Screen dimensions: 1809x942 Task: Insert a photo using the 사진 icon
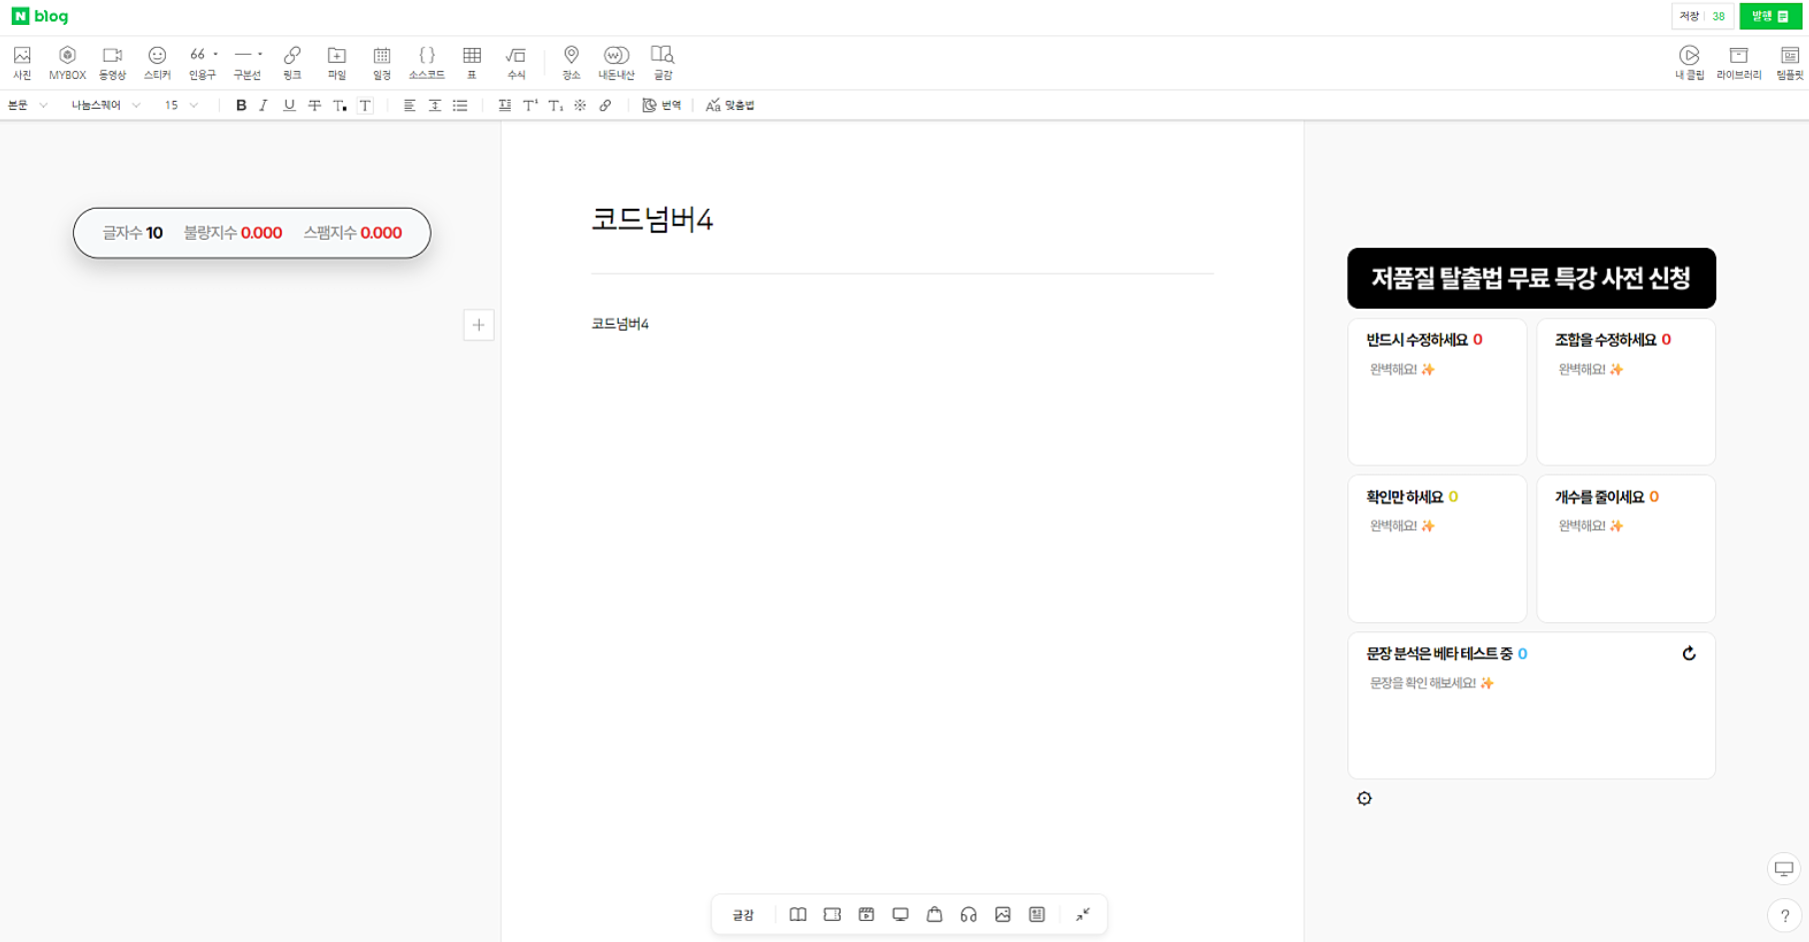[x=22, y=61]
